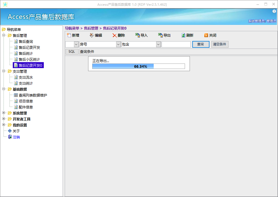Image resolution: width=278 pixels, height=197 pixels.
Task: Expand the 开发者工具 tree node
Action: coord(4,119)
